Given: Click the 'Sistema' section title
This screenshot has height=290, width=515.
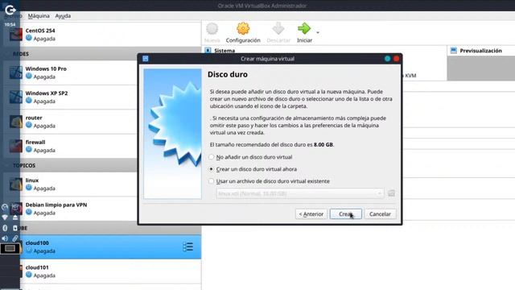Looking at the screenshot, I should pyautogui.click(x=225, y=51).
